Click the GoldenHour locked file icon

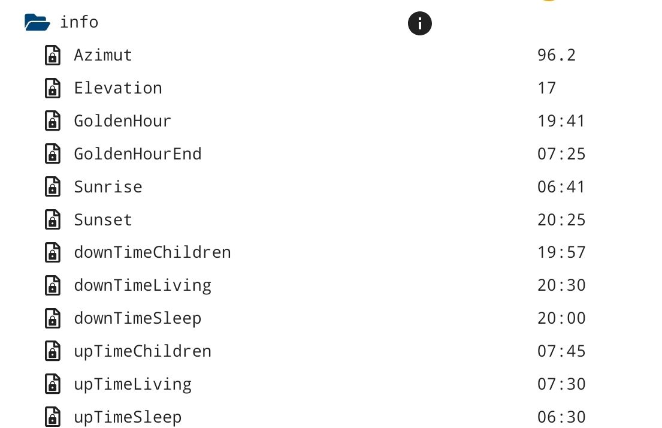pos(53,122)
